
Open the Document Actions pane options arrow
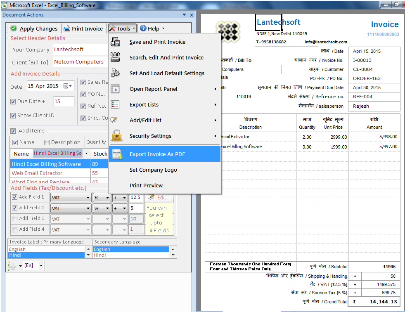[184, 15]
